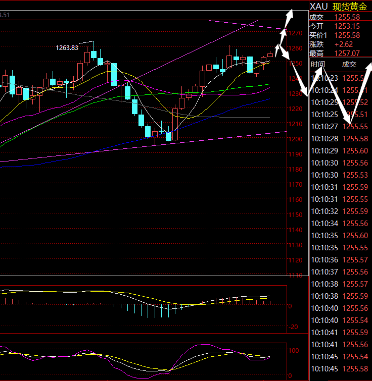Click the 1150 price axis label

click(295, 215)
